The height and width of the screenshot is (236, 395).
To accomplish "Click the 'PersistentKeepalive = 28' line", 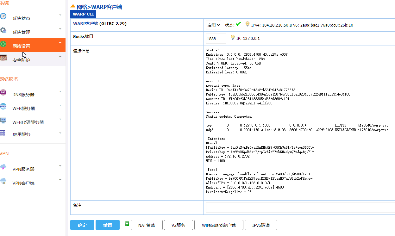I will (x=229, y=192).
